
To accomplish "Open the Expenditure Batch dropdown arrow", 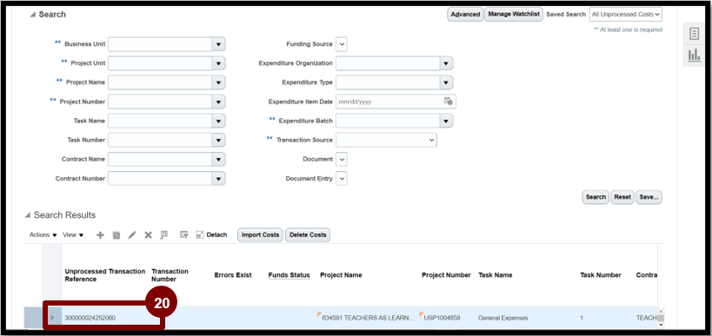I will [x=446, y=121].
